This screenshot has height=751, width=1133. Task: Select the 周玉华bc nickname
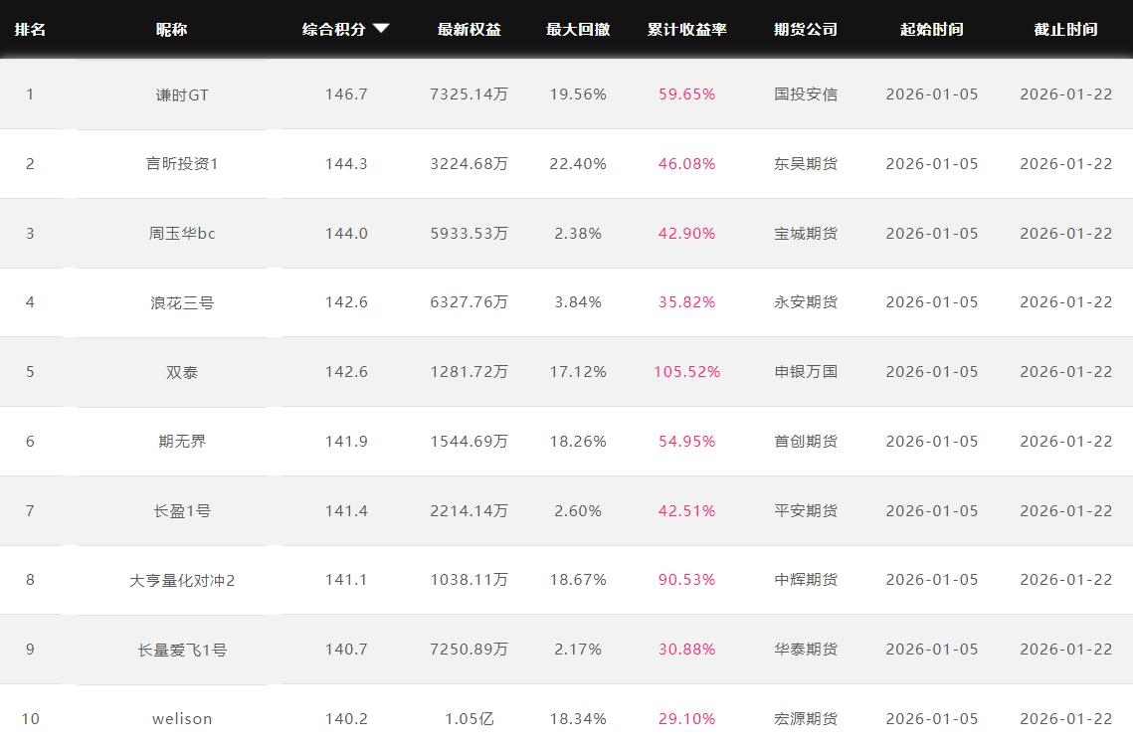tap(182, 234)
